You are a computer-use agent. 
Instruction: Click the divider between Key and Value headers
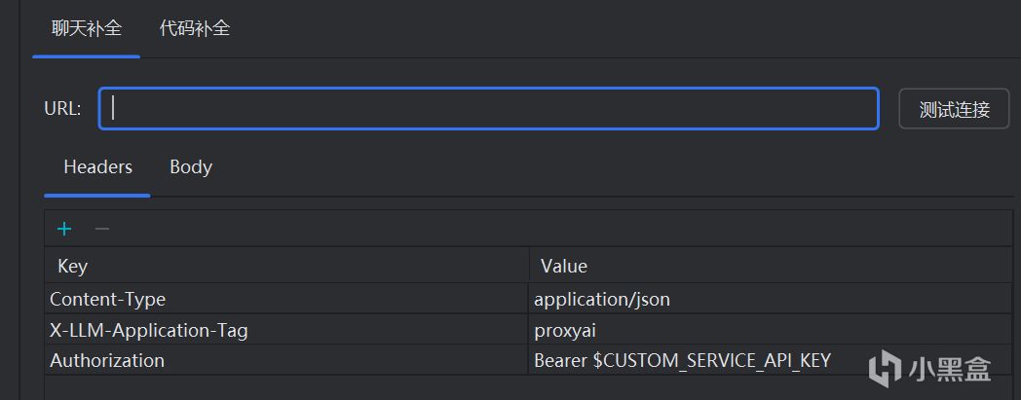pyautogui.click(x=529, y=266)
